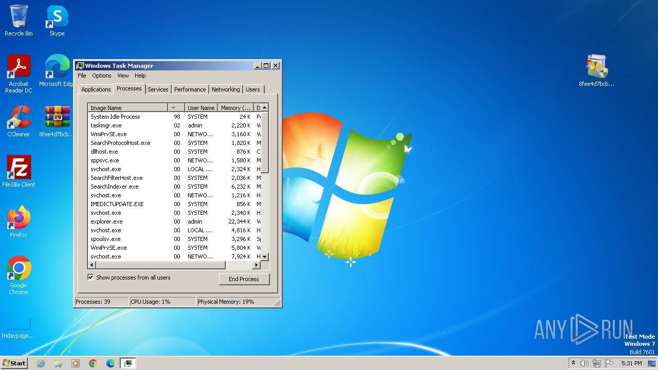Open the Options menu
The height and width of the screenshot is (370, 658).
pyautogui.click(x=102, y=76)
